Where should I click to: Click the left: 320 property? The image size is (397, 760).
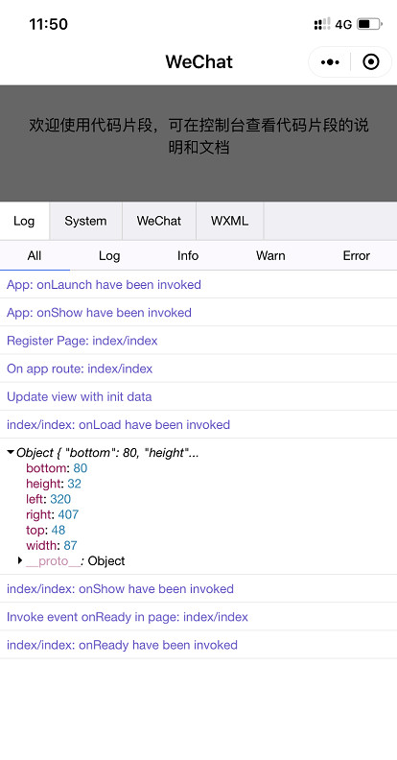[x=48, y=499]
